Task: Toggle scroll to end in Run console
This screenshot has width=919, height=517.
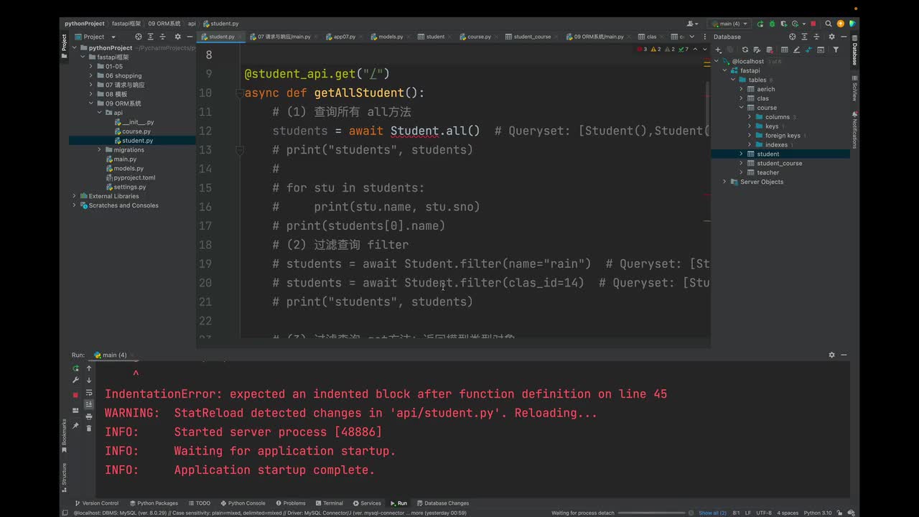Action: [x=89, y=404]
